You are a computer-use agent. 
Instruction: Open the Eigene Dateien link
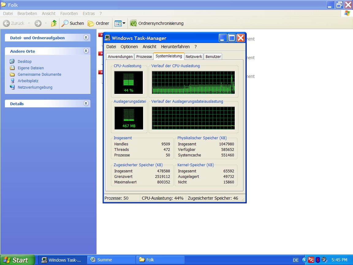click(x=31, y=68)
